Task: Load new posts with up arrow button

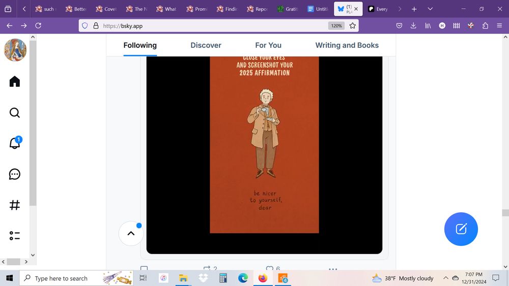Action: click(x=131, y=233)
